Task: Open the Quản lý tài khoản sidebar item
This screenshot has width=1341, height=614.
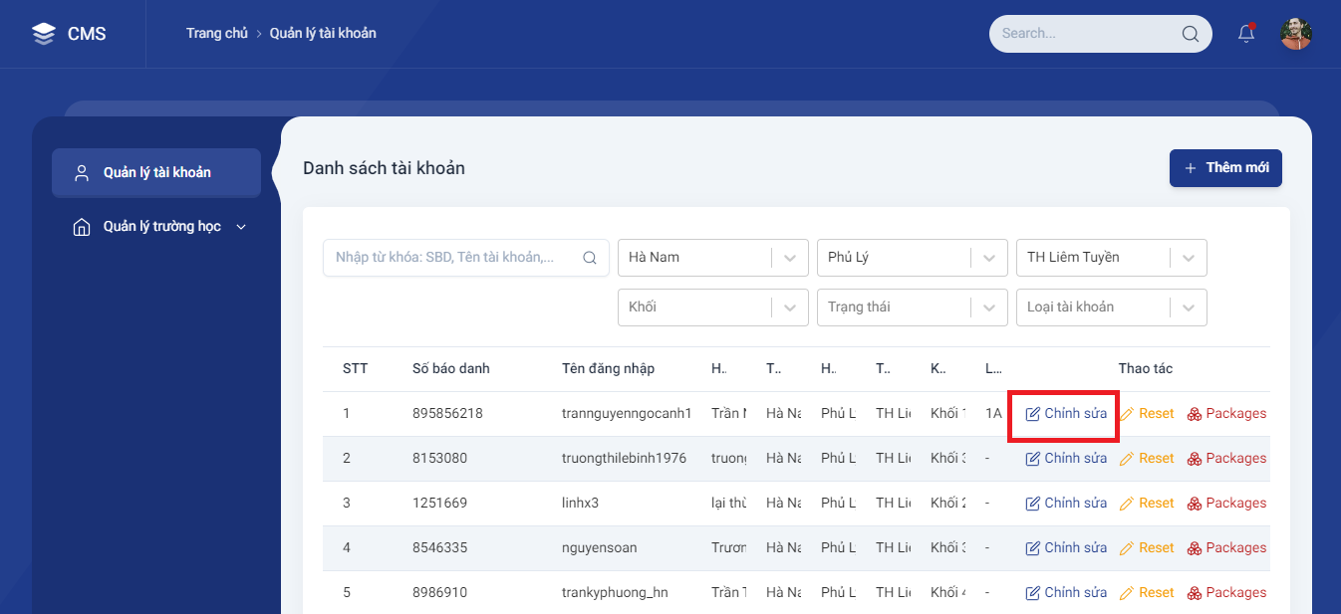Action: click(156, 173)
